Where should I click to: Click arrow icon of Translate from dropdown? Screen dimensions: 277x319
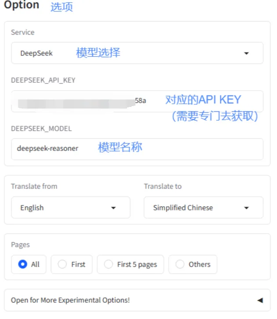click(113, 208)
